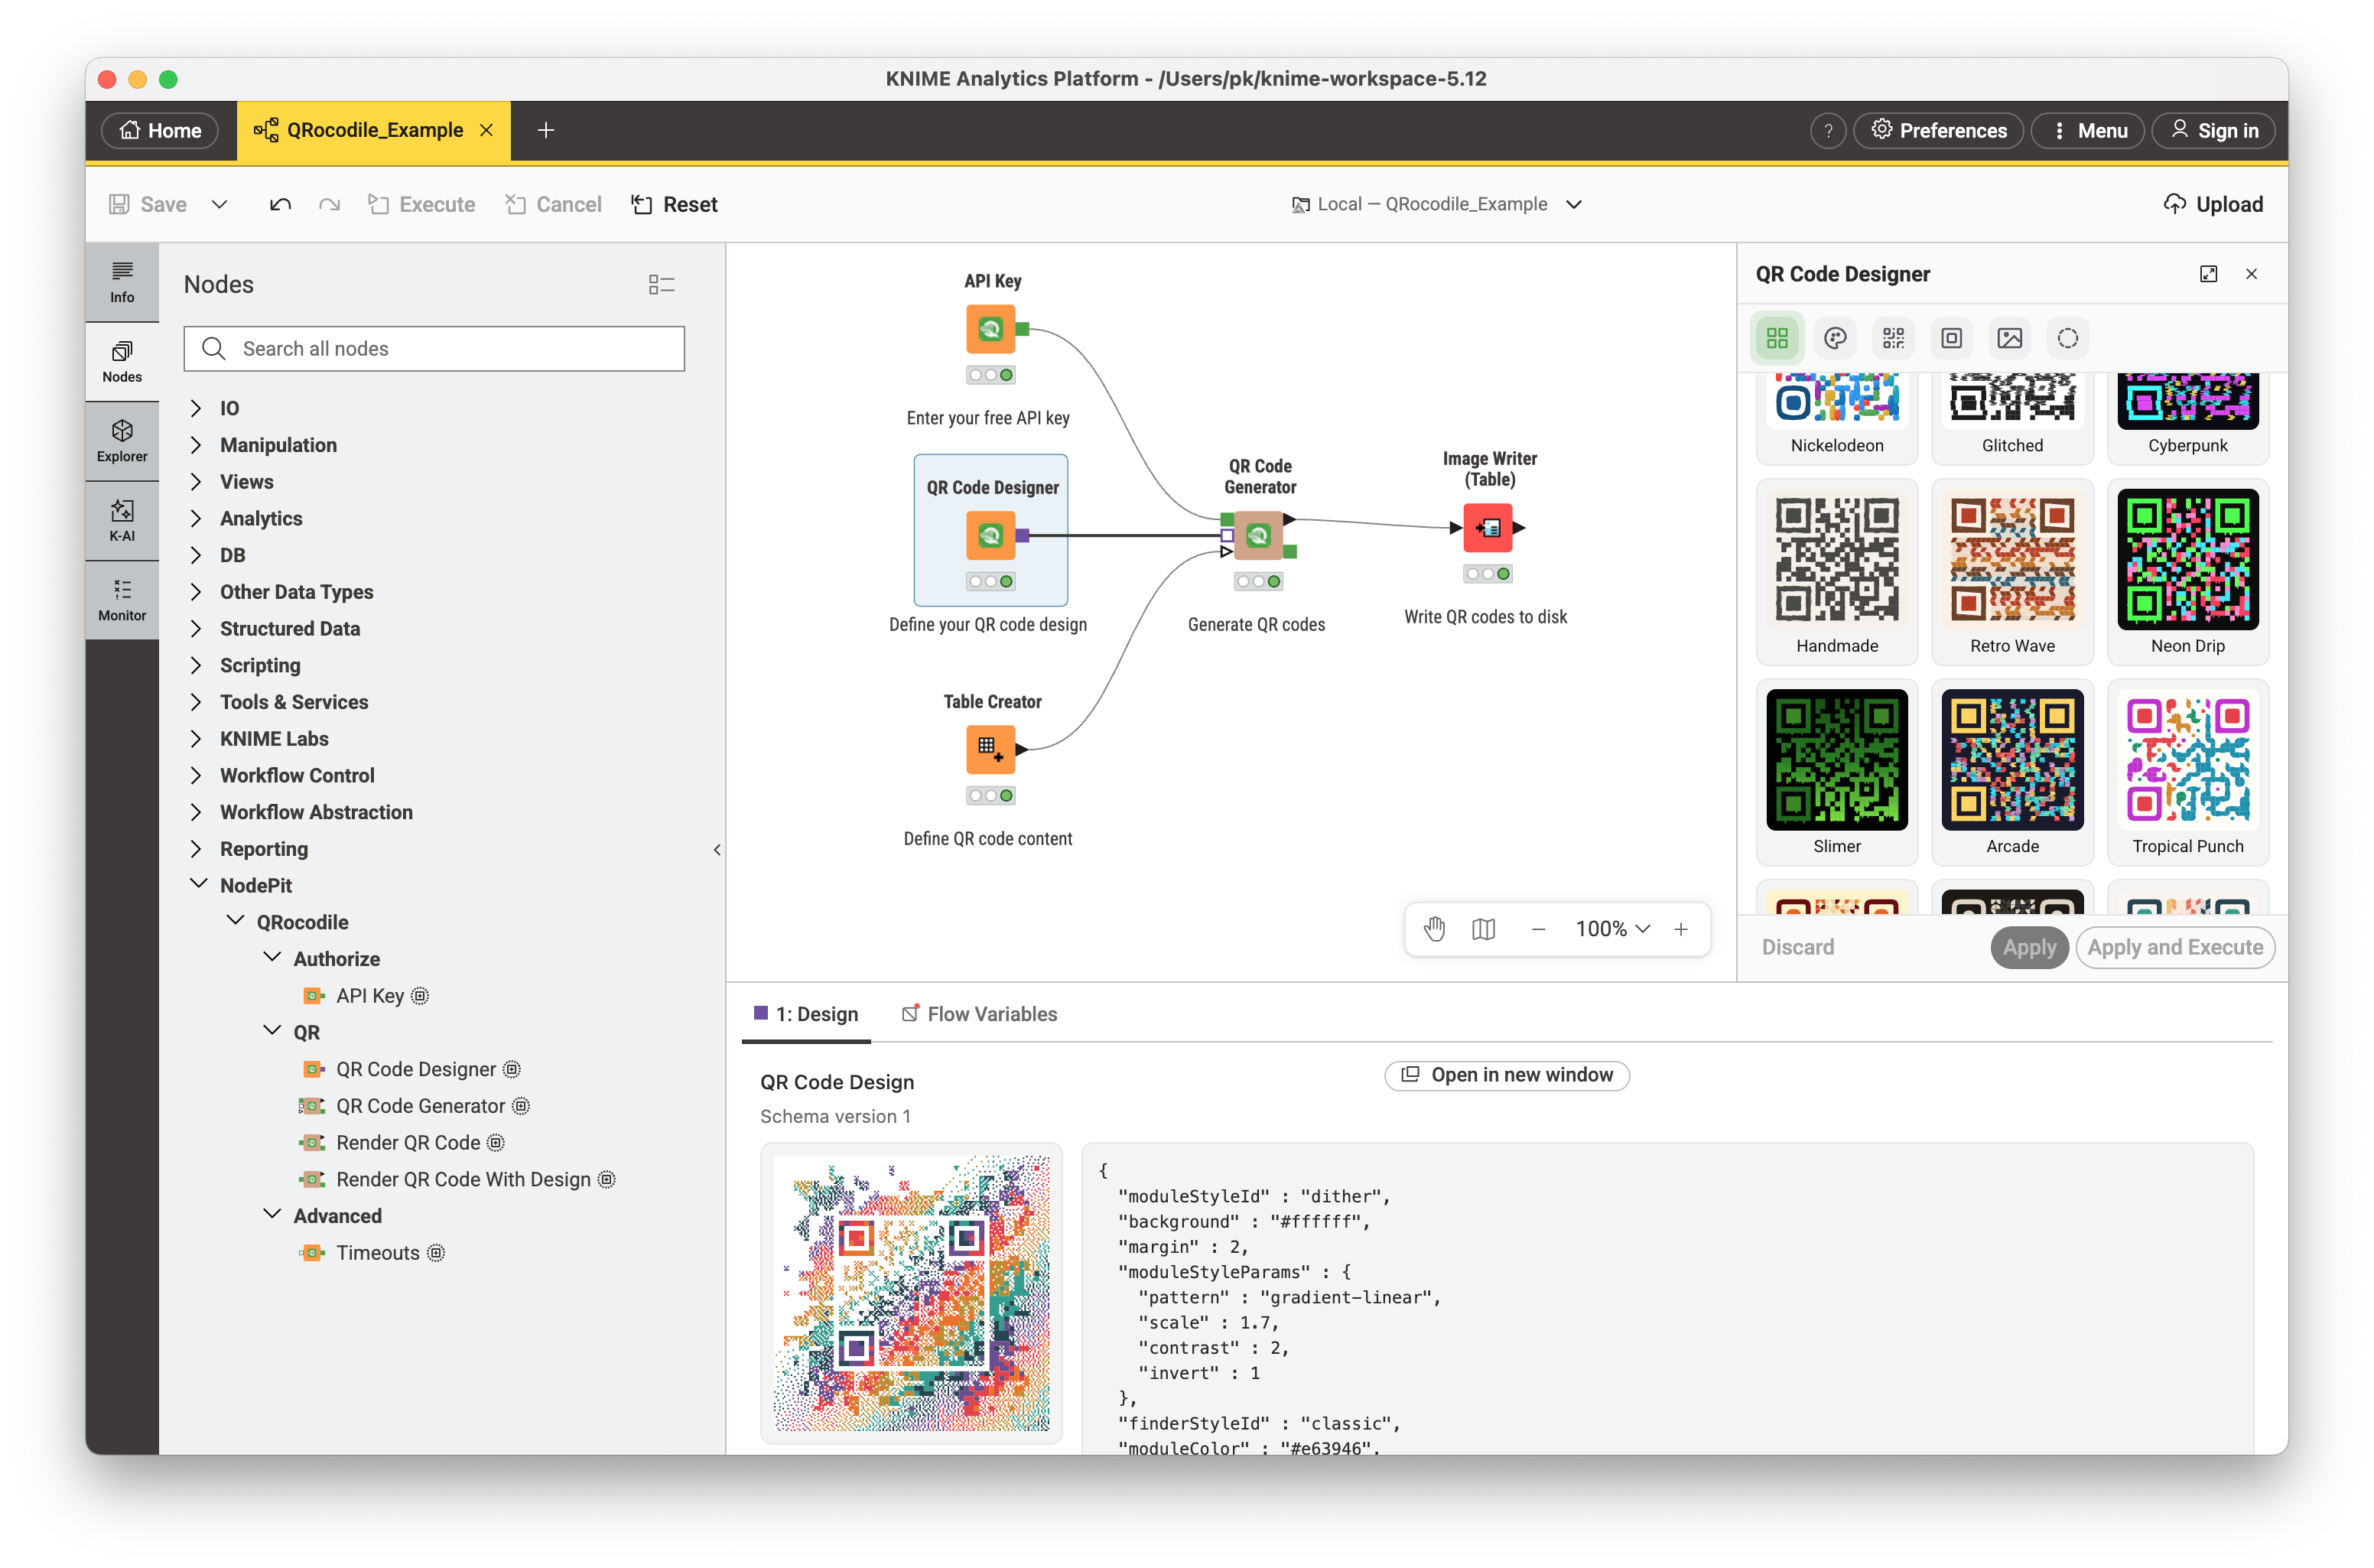Click the Apply button
This screenshot has width=2374, height=1568.
coord(2029,948)
